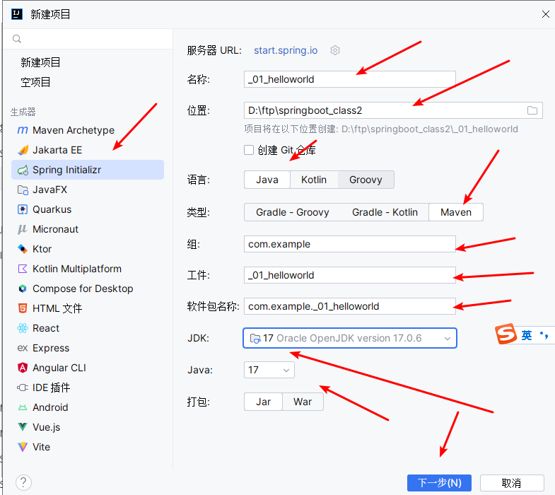Open server URL settings gear
This screenshot has height=495, width=555.
pyautogui.click(x=335, y=50)
